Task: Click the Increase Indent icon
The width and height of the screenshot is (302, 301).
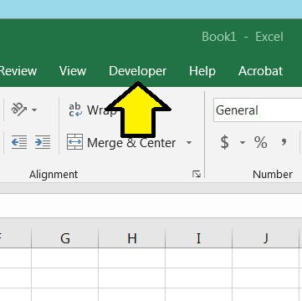Action: click(43, 142)
